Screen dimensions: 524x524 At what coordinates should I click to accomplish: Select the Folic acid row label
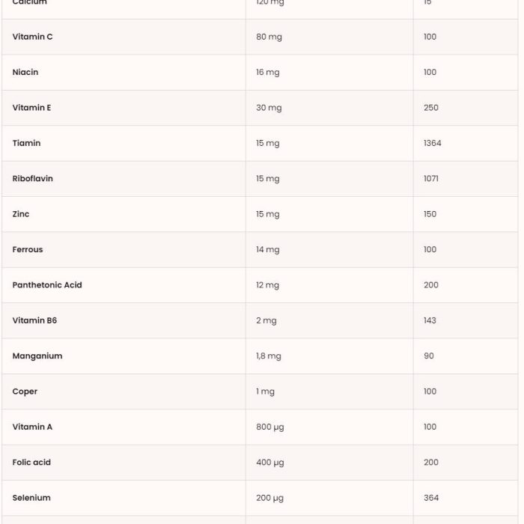click(31, 462)
